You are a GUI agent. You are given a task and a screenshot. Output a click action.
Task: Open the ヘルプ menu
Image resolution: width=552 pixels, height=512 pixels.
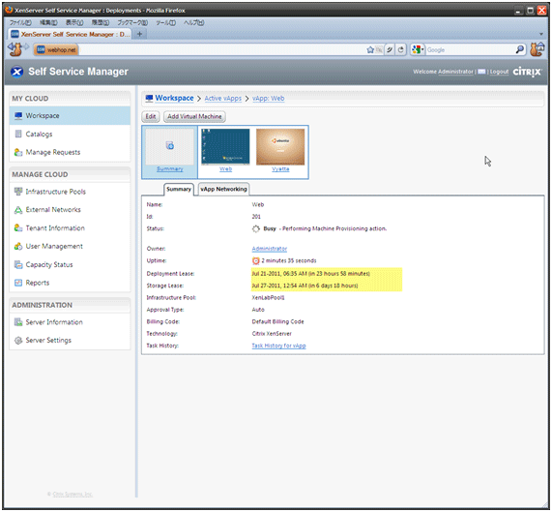coord(193,22)
